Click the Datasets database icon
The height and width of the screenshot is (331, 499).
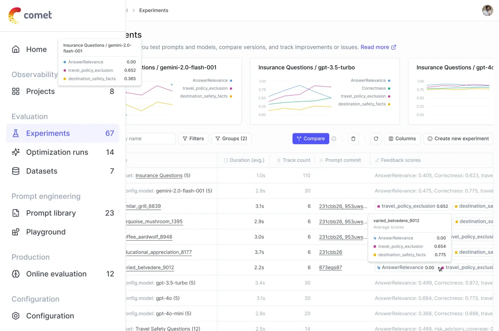click(x=16, y=171)
